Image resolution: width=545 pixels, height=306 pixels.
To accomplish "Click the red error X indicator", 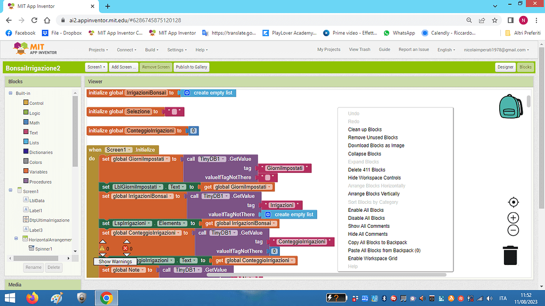I will (126, 249).
